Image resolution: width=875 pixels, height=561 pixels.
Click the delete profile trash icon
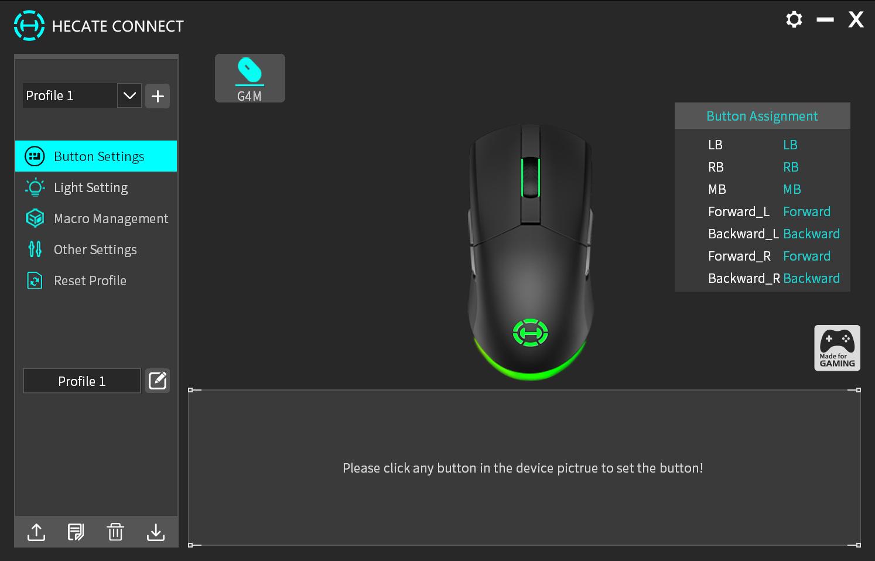115,532
